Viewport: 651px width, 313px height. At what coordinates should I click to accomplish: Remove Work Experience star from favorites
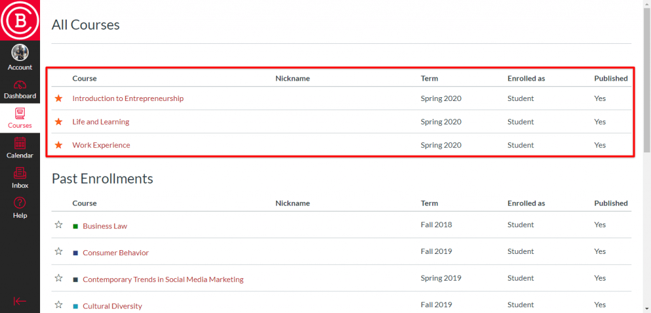[58, 145]
